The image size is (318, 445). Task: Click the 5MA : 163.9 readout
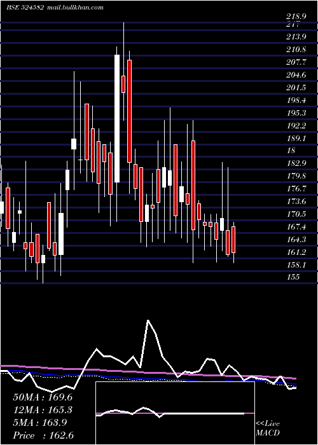point(40,423)
